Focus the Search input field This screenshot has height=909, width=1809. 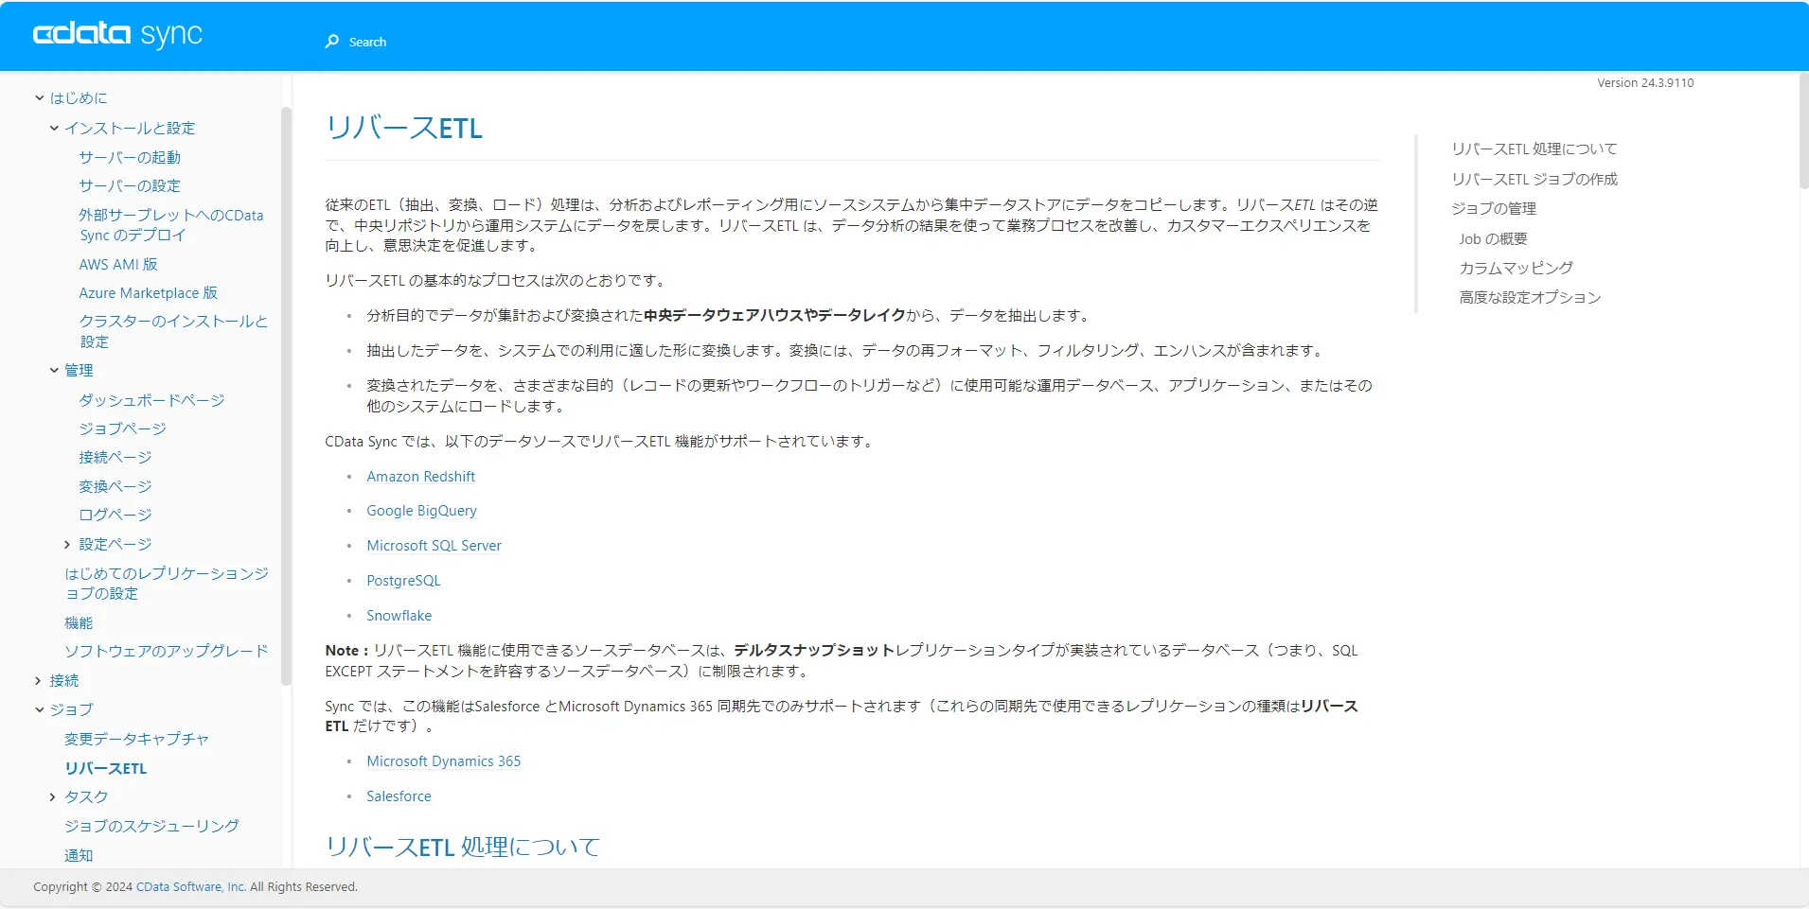click(367, 42)
